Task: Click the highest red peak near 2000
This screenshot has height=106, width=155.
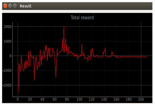Action: click(64, 27)
